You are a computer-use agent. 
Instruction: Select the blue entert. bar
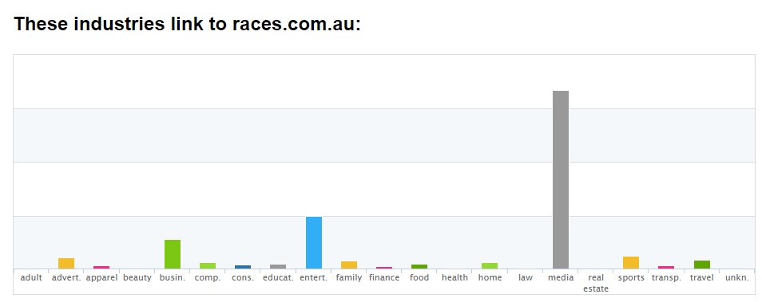tap(313, 242)
